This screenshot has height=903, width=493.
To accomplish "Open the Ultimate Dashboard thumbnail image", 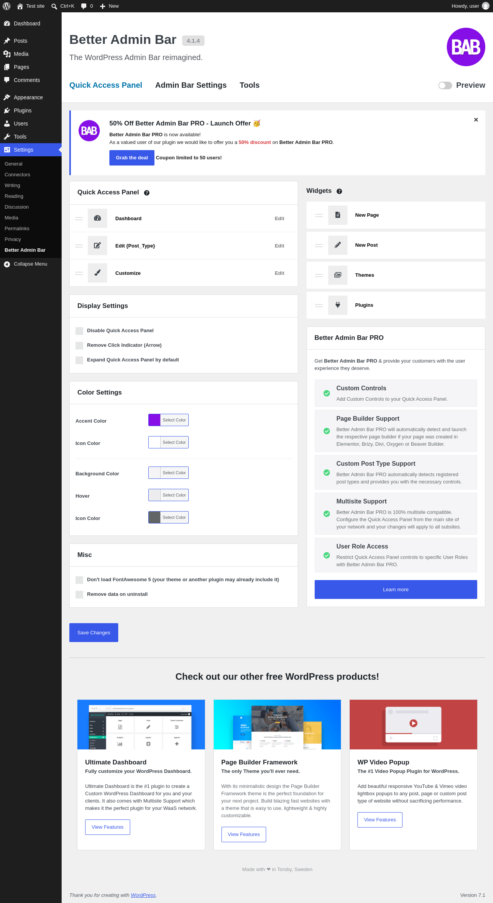I will [141, 724].
